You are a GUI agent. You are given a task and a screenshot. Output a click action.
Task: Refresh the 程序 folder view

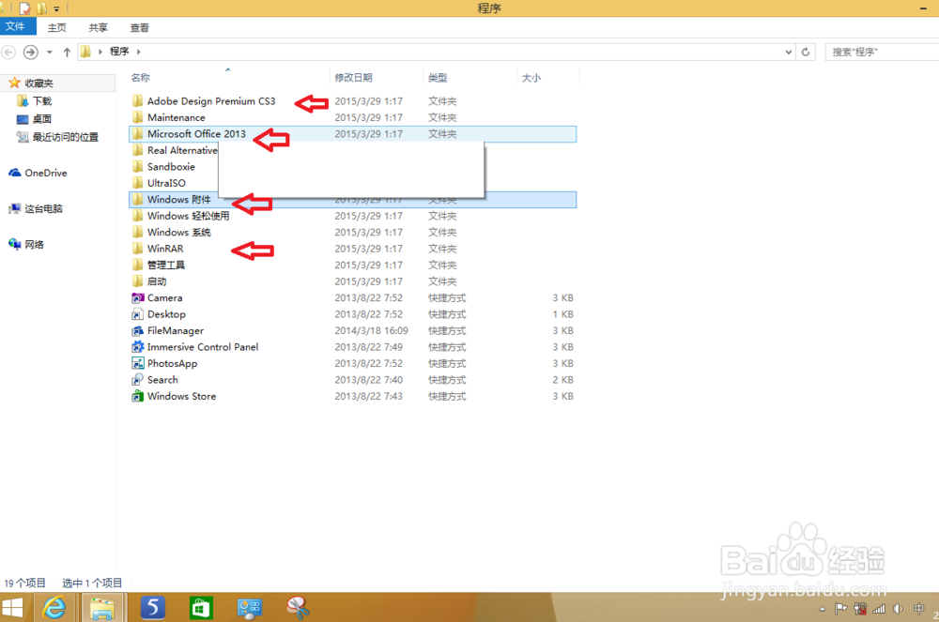[x=806, y=52]
